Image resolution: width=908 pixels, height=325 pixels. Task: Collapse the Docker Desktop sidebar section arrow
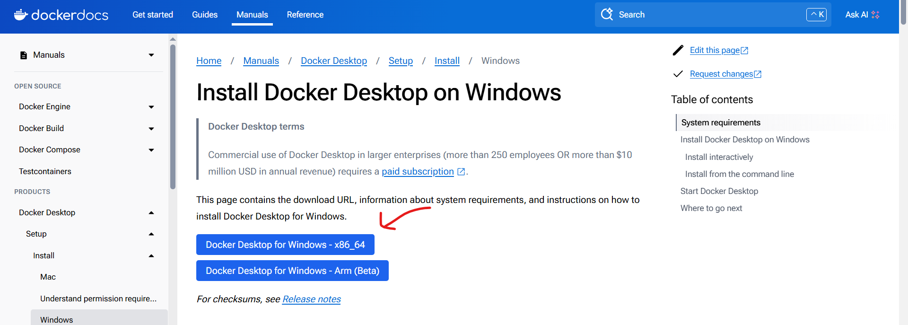[151, 213]
